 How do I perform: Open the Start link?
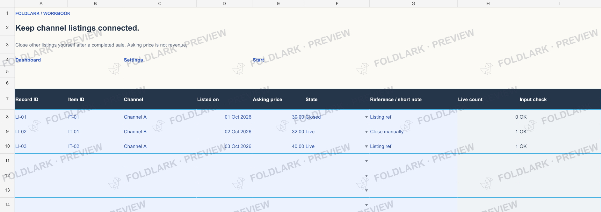[x=258, y=60]
